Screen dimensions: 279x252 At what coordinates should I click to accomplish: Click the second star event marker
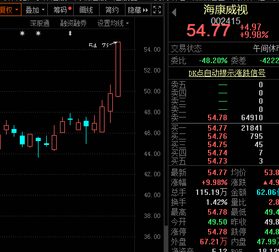tap(38, 33)
